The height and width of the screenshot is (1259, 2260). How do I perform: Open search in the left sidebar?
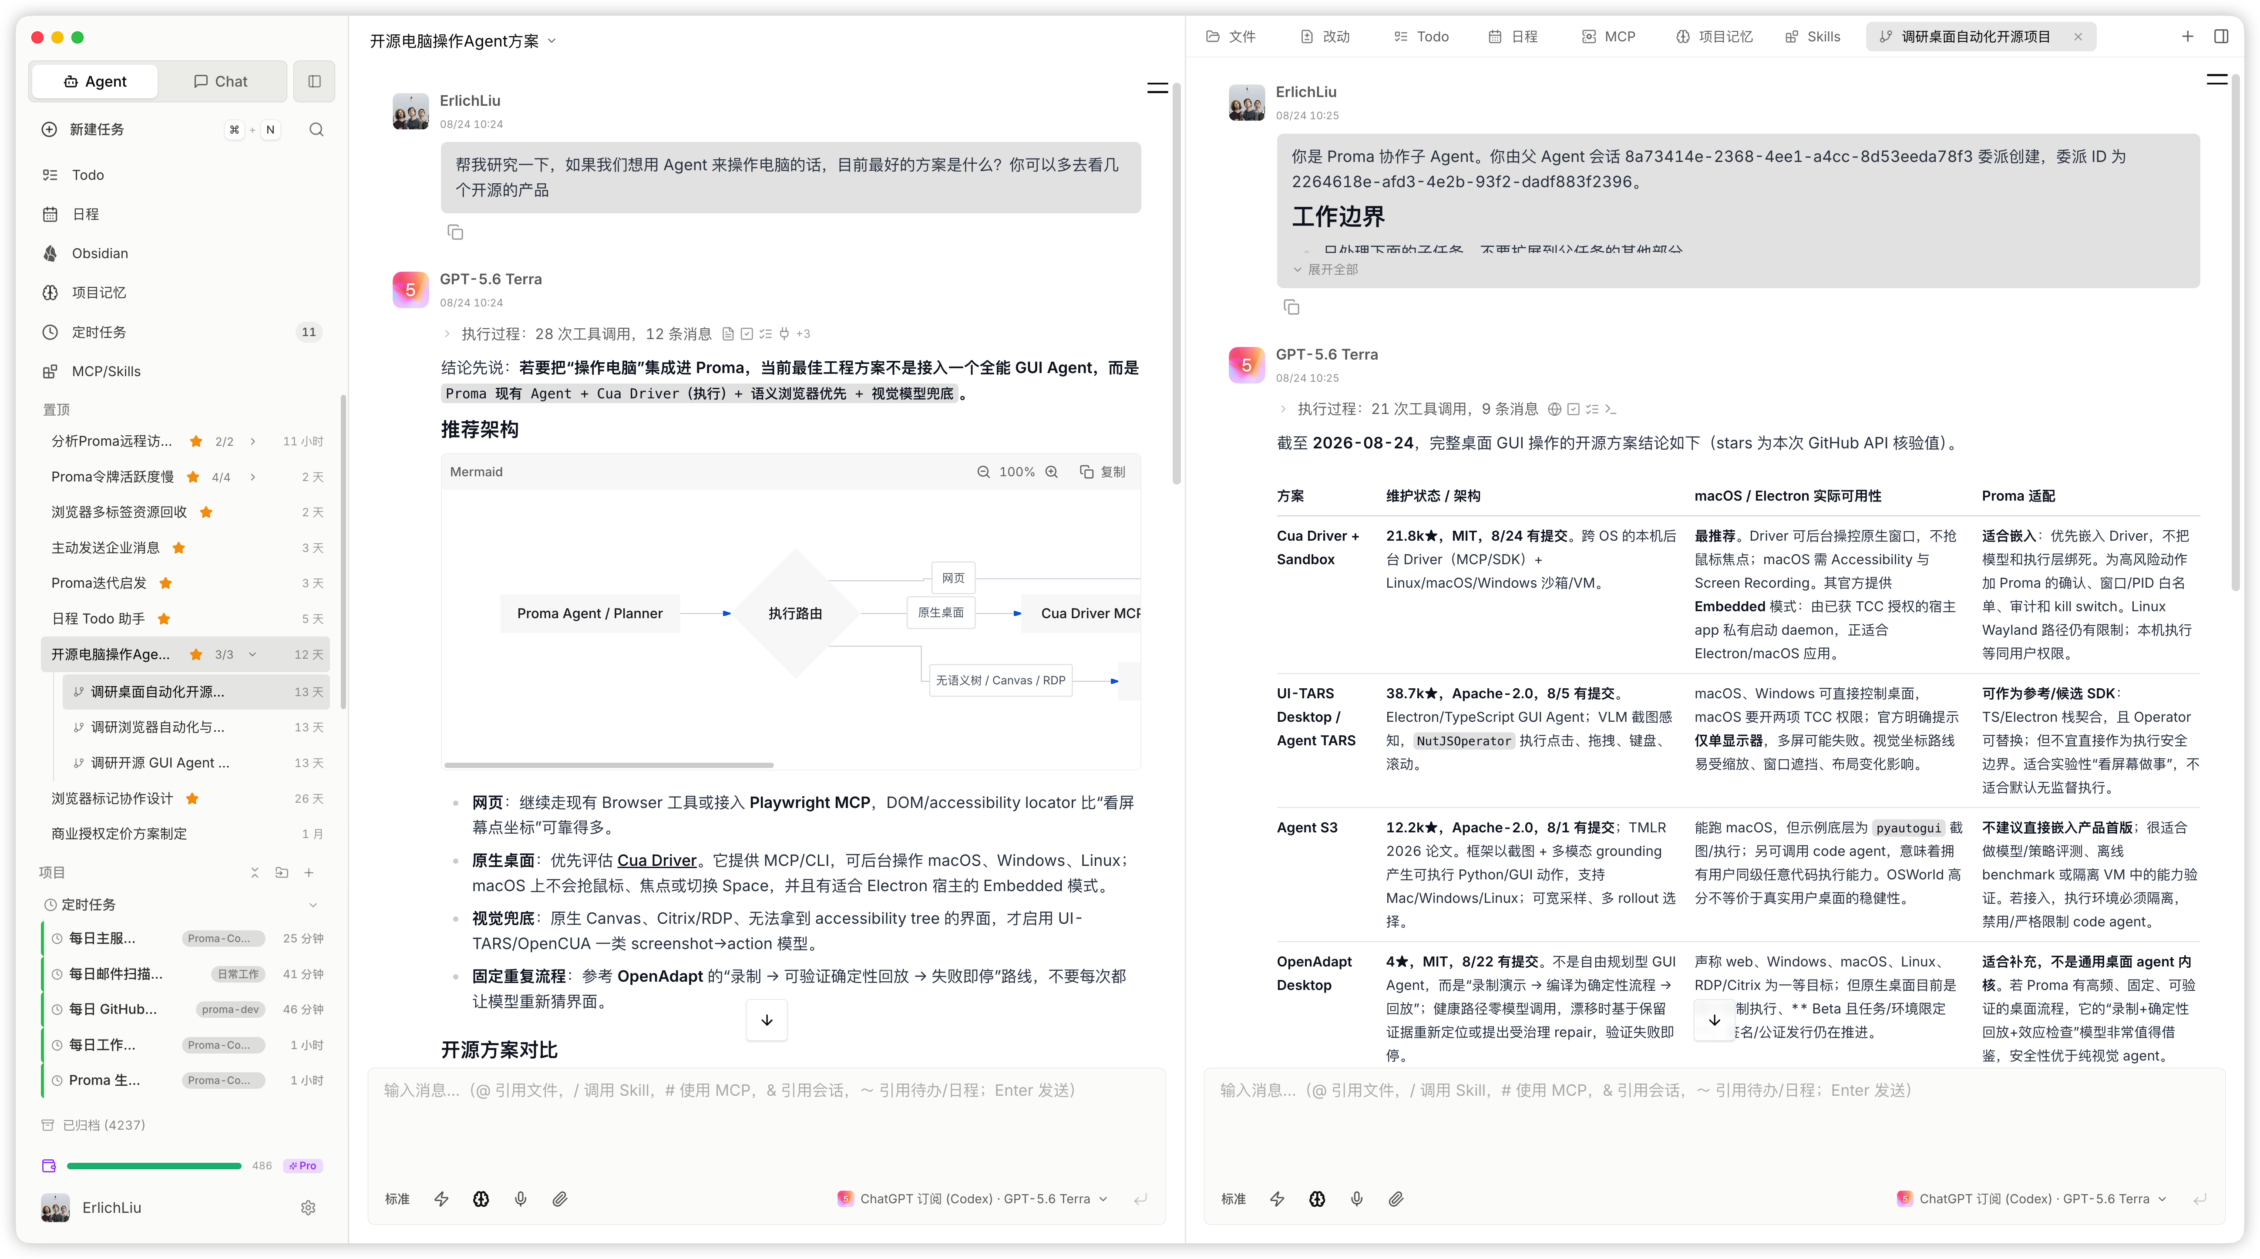[x=317, y=130]
